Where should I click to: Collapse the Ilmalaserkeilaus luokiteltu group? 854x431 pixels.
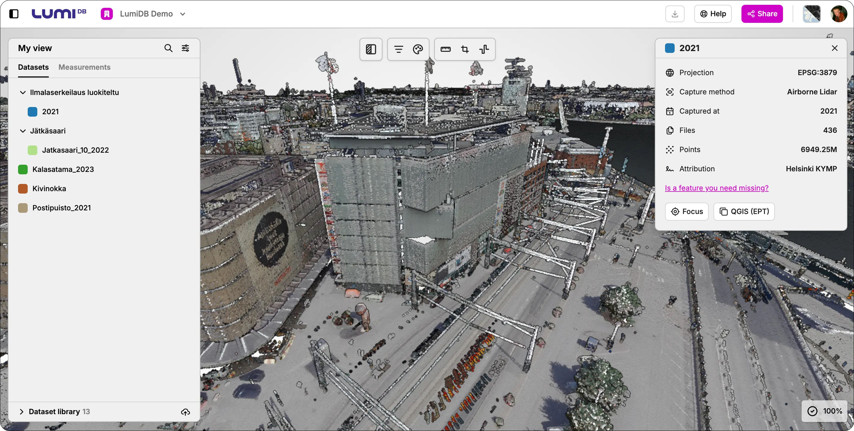[x=23, y=92]
